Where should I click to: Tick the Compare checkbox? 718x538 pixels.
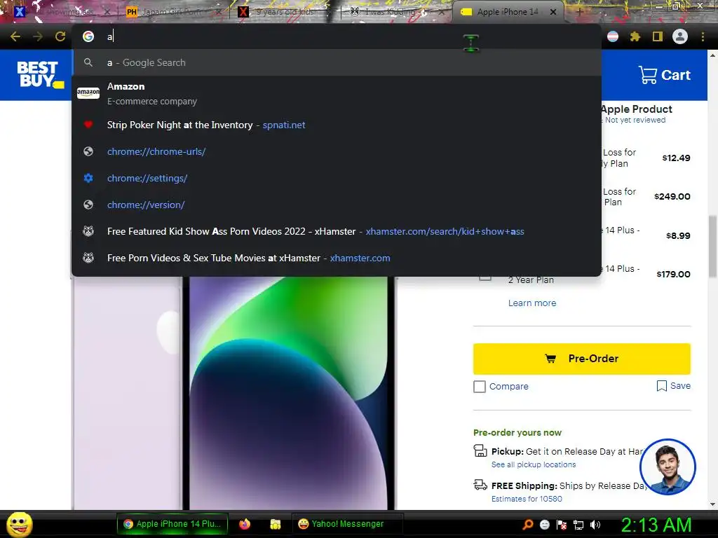pyautogui.click(x=480, y=387)
